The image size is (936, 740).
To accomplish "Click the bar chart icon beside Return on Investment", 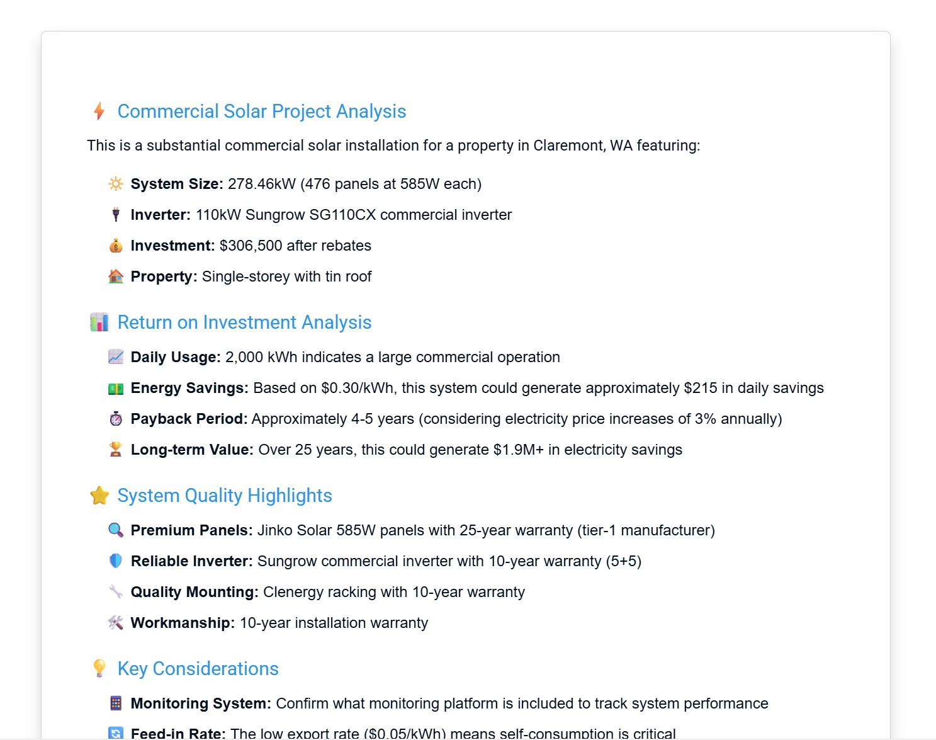I will pos(99,322).
